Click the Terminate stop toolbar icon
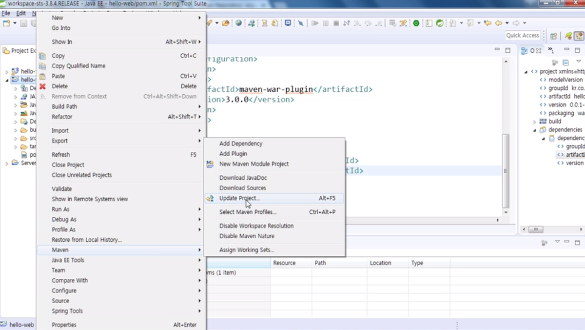585x330 pixels. 336,23
